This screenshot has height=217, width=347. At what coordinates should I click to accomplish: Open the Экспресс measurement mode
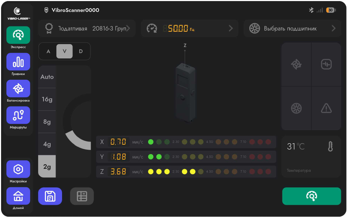click(18, 35)
